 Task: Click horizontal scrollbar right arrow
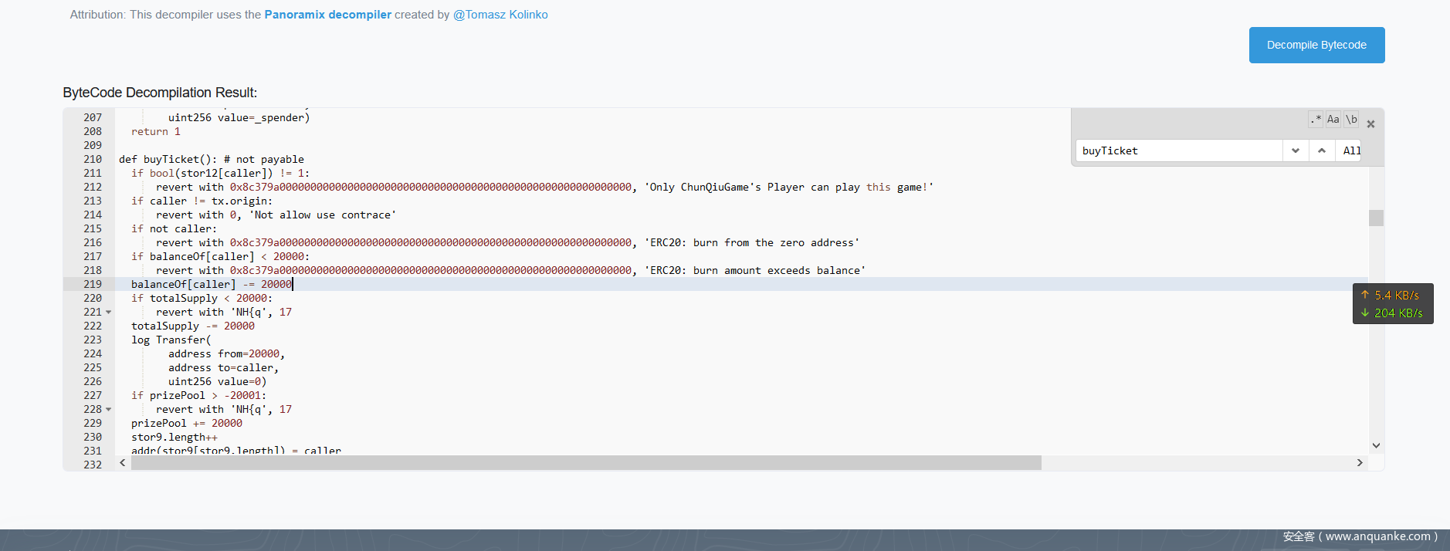1360,463
